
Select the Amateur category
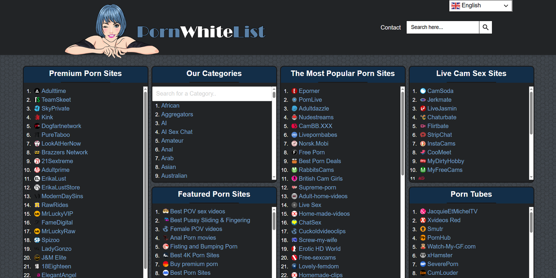(172, 141)
